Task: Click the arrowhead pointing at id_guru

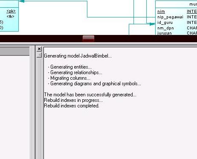Action: (153, 24)
